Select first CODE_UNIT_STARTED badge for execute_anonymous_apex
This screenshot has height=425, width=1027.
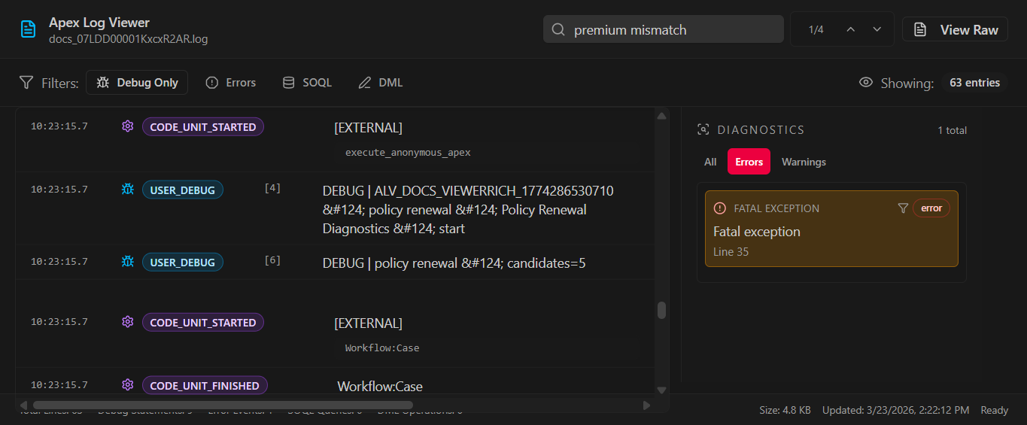coord(203,127)
